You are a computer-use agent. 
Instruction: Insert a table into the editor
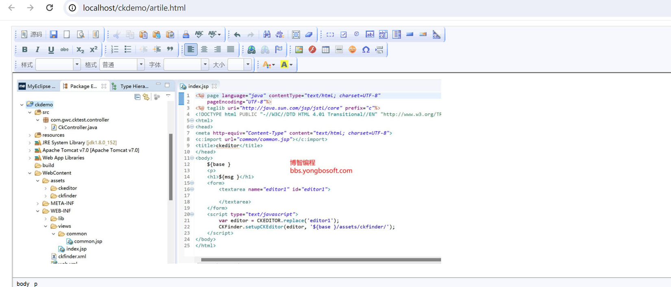point(326,50)
